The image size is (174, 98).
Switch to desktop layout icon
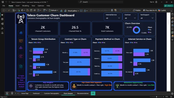click(7, 93)
